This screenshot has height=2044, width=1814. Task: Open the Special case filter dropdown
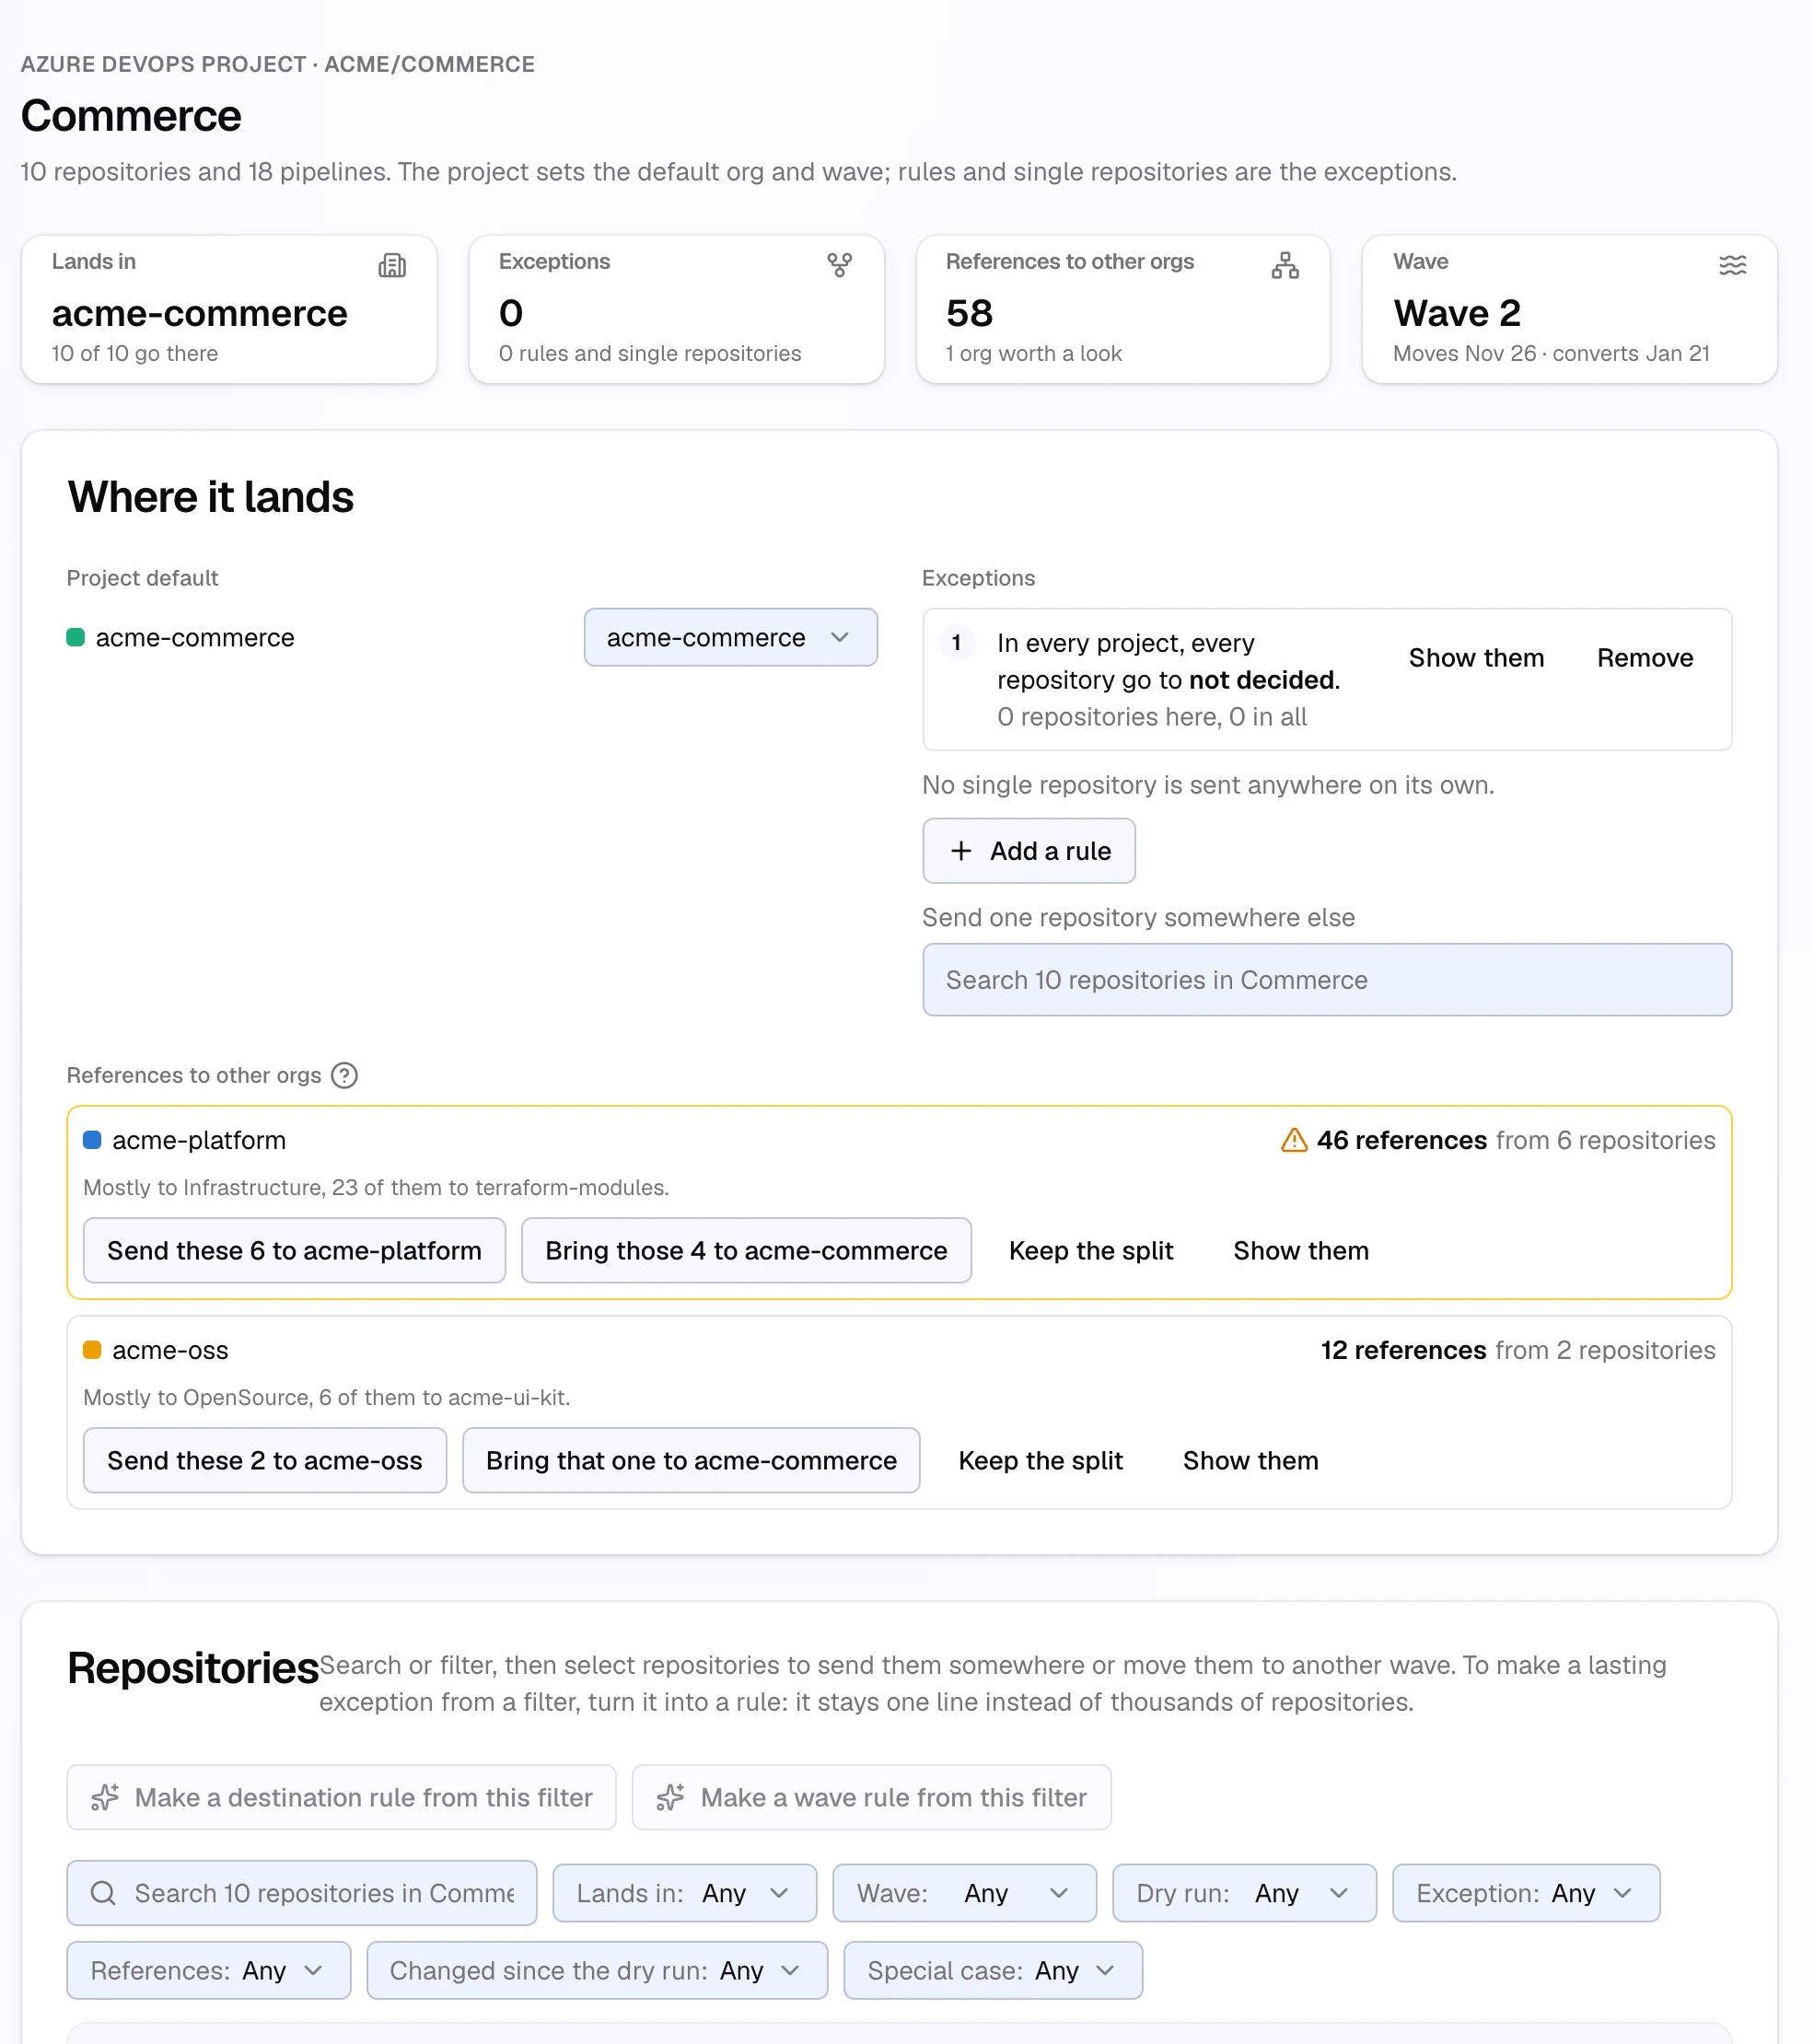click(993, 1970)
